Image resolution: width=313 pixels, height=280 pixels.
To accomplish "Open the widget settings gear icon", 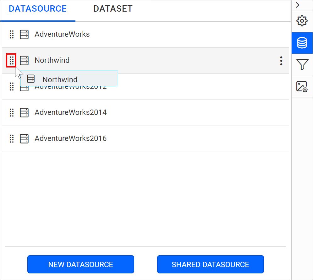I will pos(302,21).
